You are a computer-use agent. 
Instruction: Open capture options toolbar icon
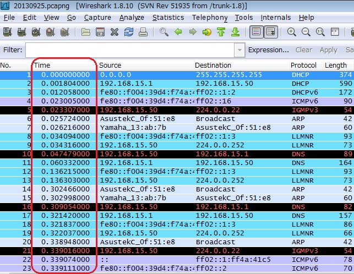[21, 32]
